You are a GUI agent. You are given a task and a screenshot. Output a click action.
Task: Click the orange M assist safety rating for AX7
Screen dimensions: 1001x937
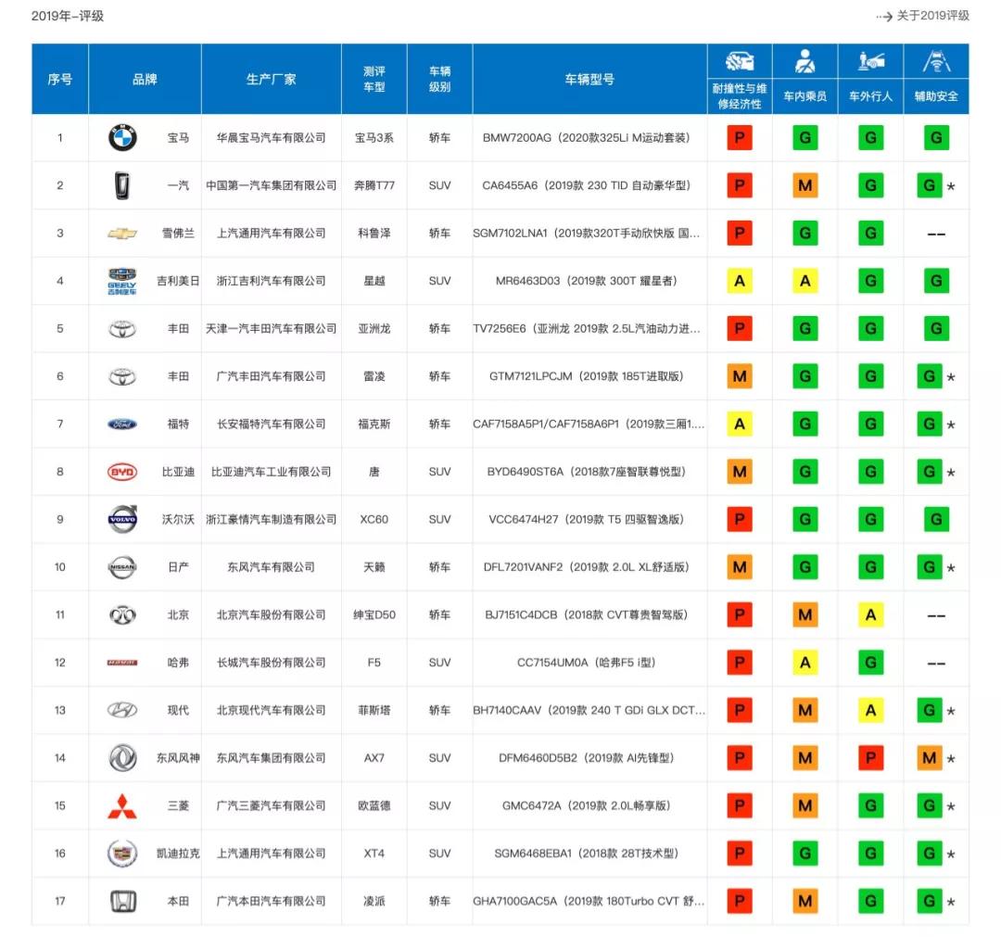tap(930, 758)
